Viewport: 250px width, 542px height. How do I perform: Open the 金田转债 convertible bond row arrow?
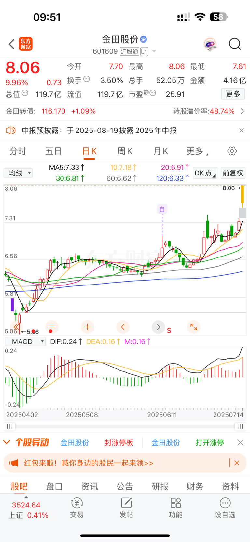(x=242, y=111)
